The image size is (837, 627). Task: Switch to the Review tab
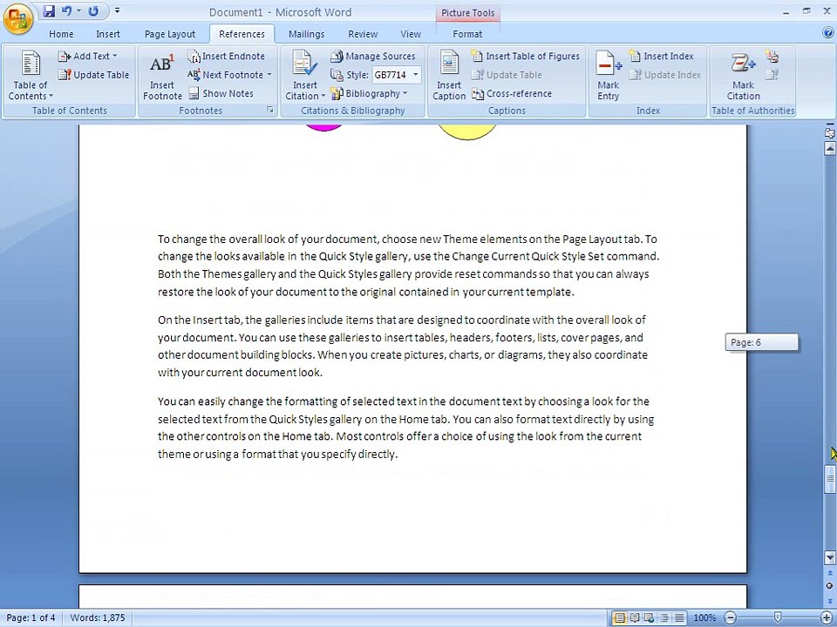[363, 34]
